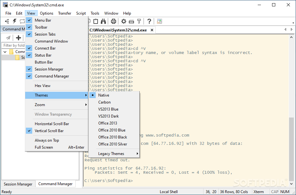Click the SecureFX lock icon in toolbar
Viewport: 296px width, 195px height.
click(x=159, y=21)
